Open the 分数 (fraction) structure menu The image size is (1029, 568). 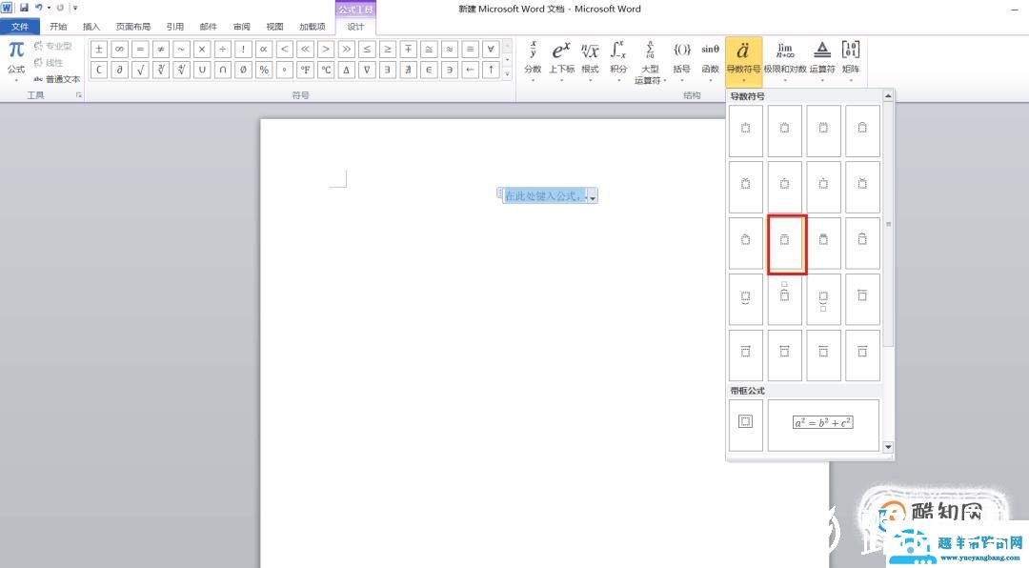[533, 58]
